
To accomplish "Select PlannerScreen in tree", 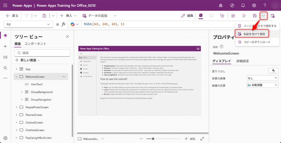I will point(34,115).
